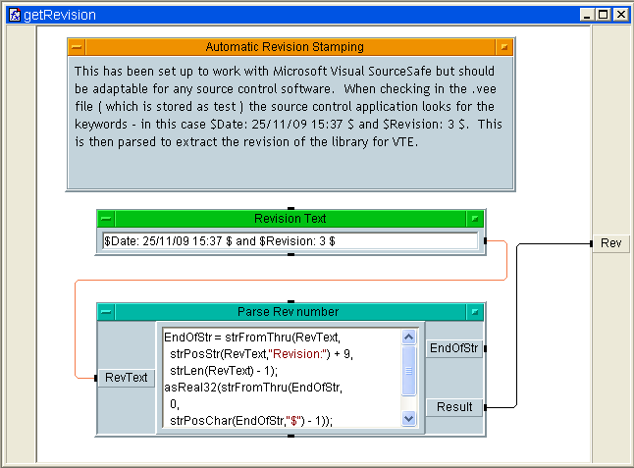
Task: Select the EndOfStr output terminal
Action: point(454,348)
